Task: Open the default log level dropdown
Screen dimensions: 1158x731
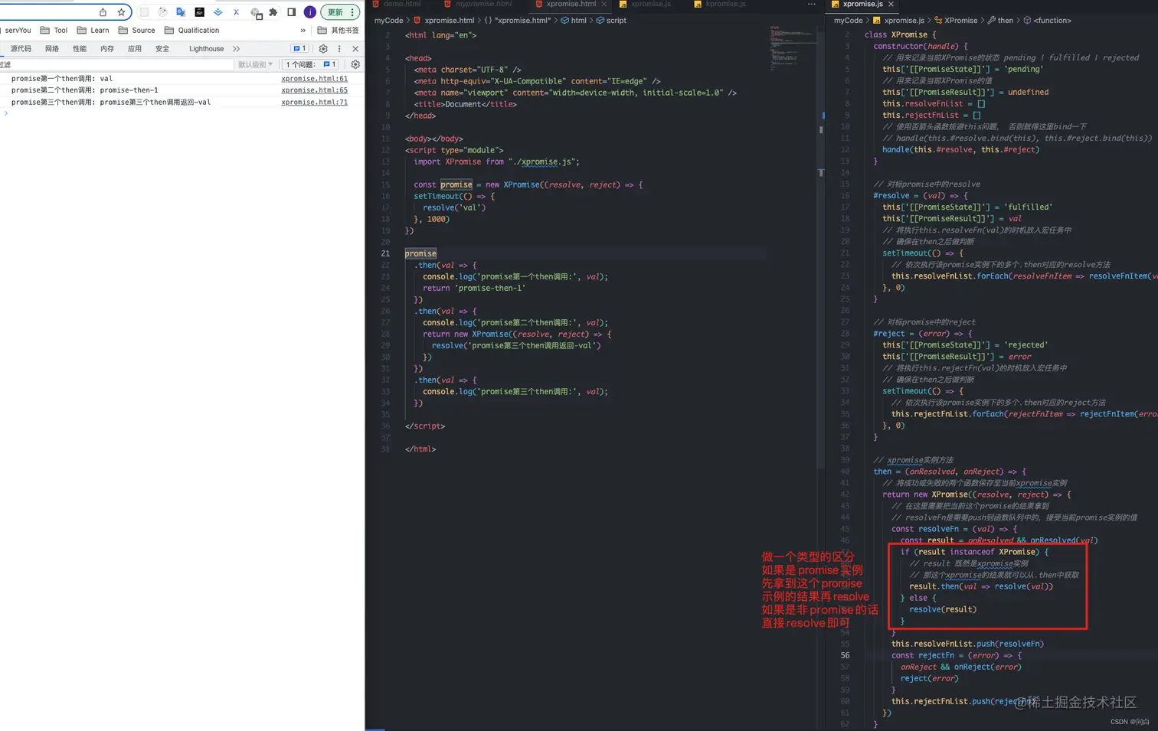Action: (255, 64)
